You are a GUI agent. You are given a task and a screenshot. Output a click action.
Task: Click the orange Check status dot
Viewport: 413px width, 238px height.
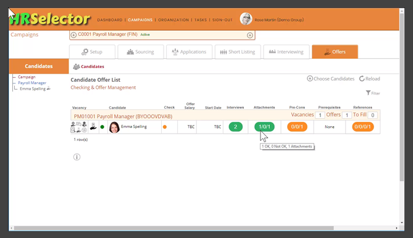pyautogui.click(x=165, y=127)
